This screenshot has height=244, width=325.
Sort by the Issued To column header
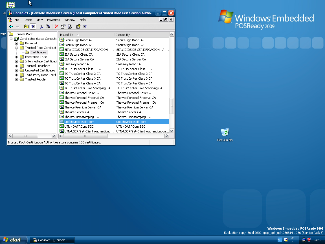click(x=86, y=35)
